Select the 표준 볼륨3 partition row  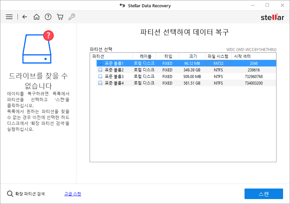(186, 76)
